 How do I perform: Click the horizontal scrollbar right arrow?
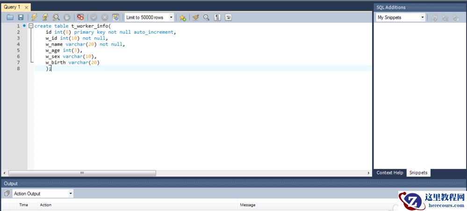click(369, 173)
